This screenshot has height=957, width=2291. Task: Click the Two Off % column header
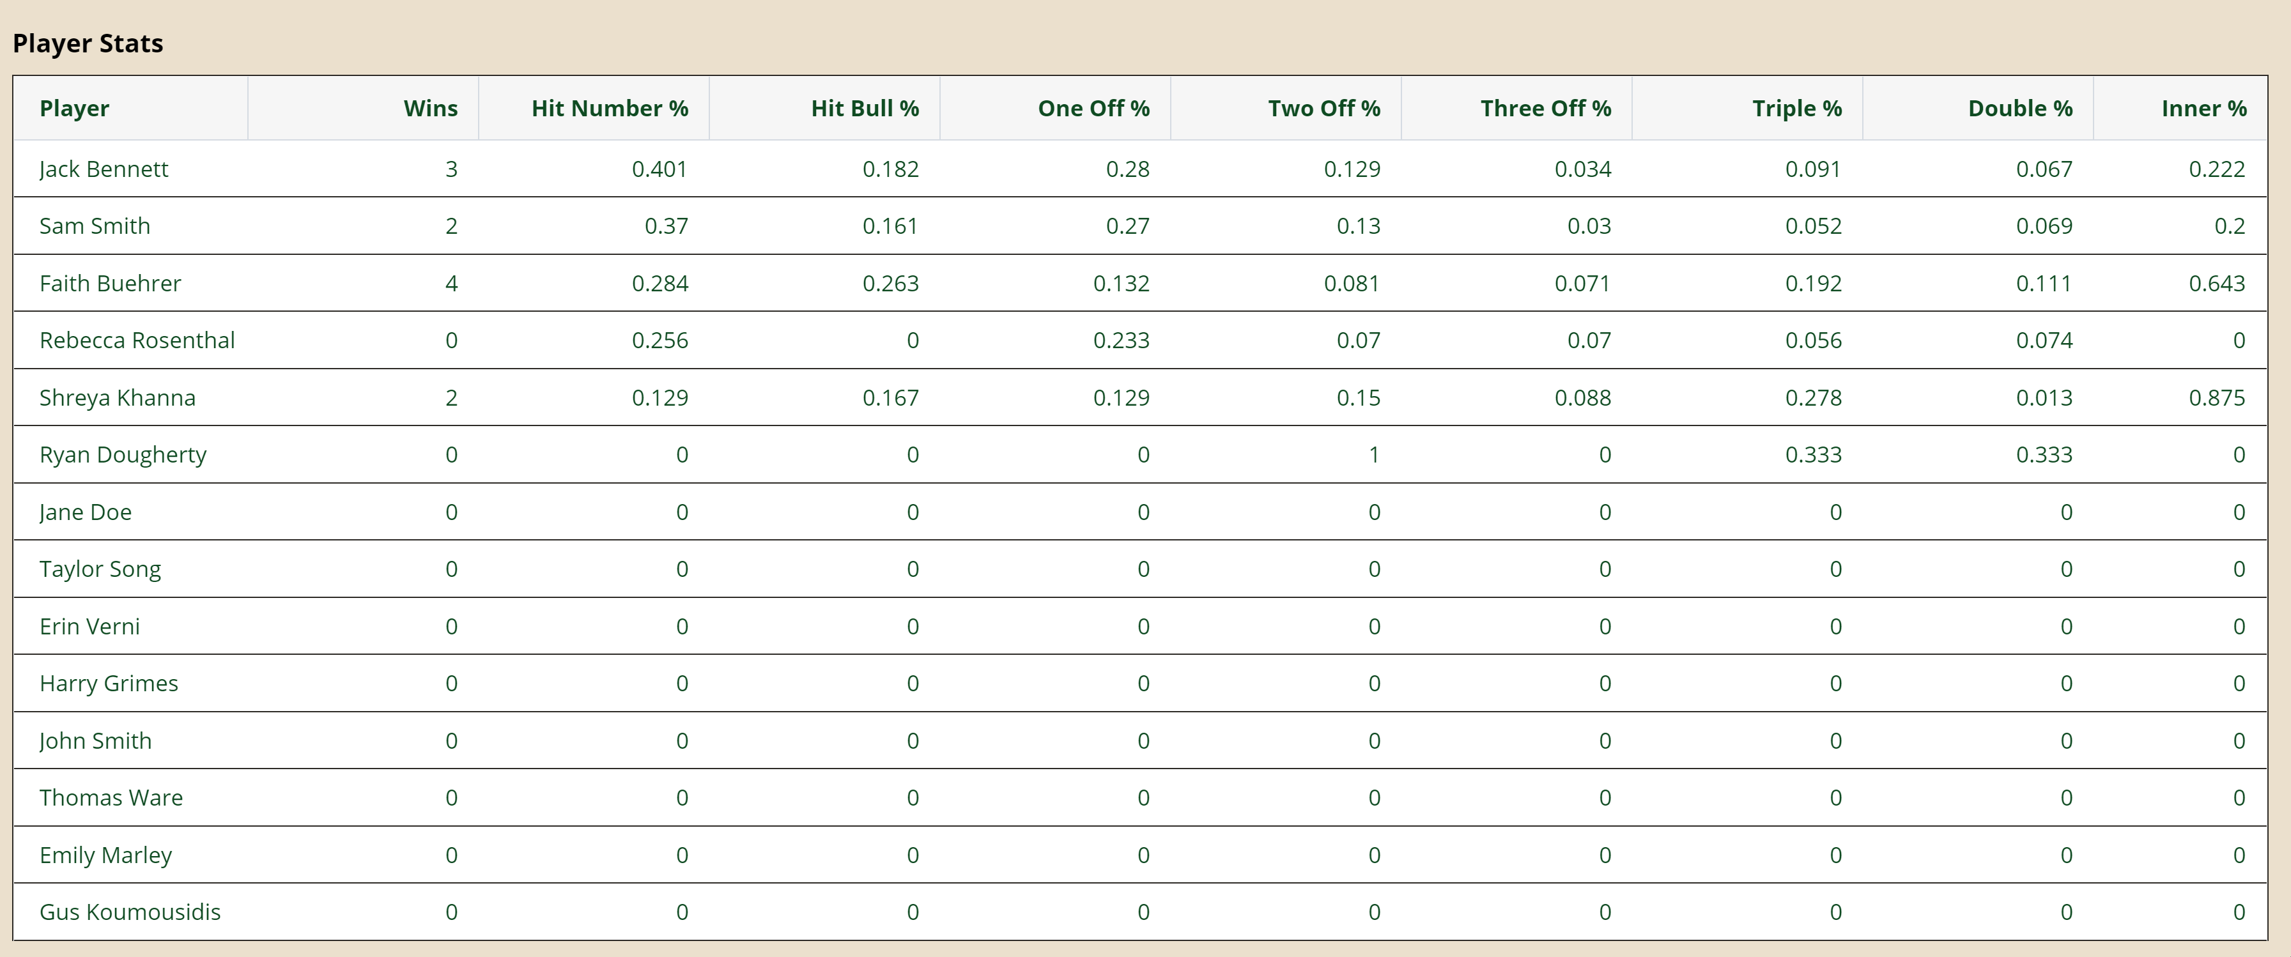[x=1323, y=109]
